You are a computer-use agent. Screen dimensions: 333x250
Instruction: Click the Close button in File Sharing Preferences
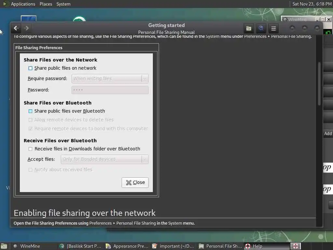click(135, 182)
